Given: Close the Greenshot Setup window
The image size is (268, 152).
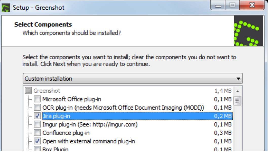Looking at the screenshot, I should click(x=252, y=5).
